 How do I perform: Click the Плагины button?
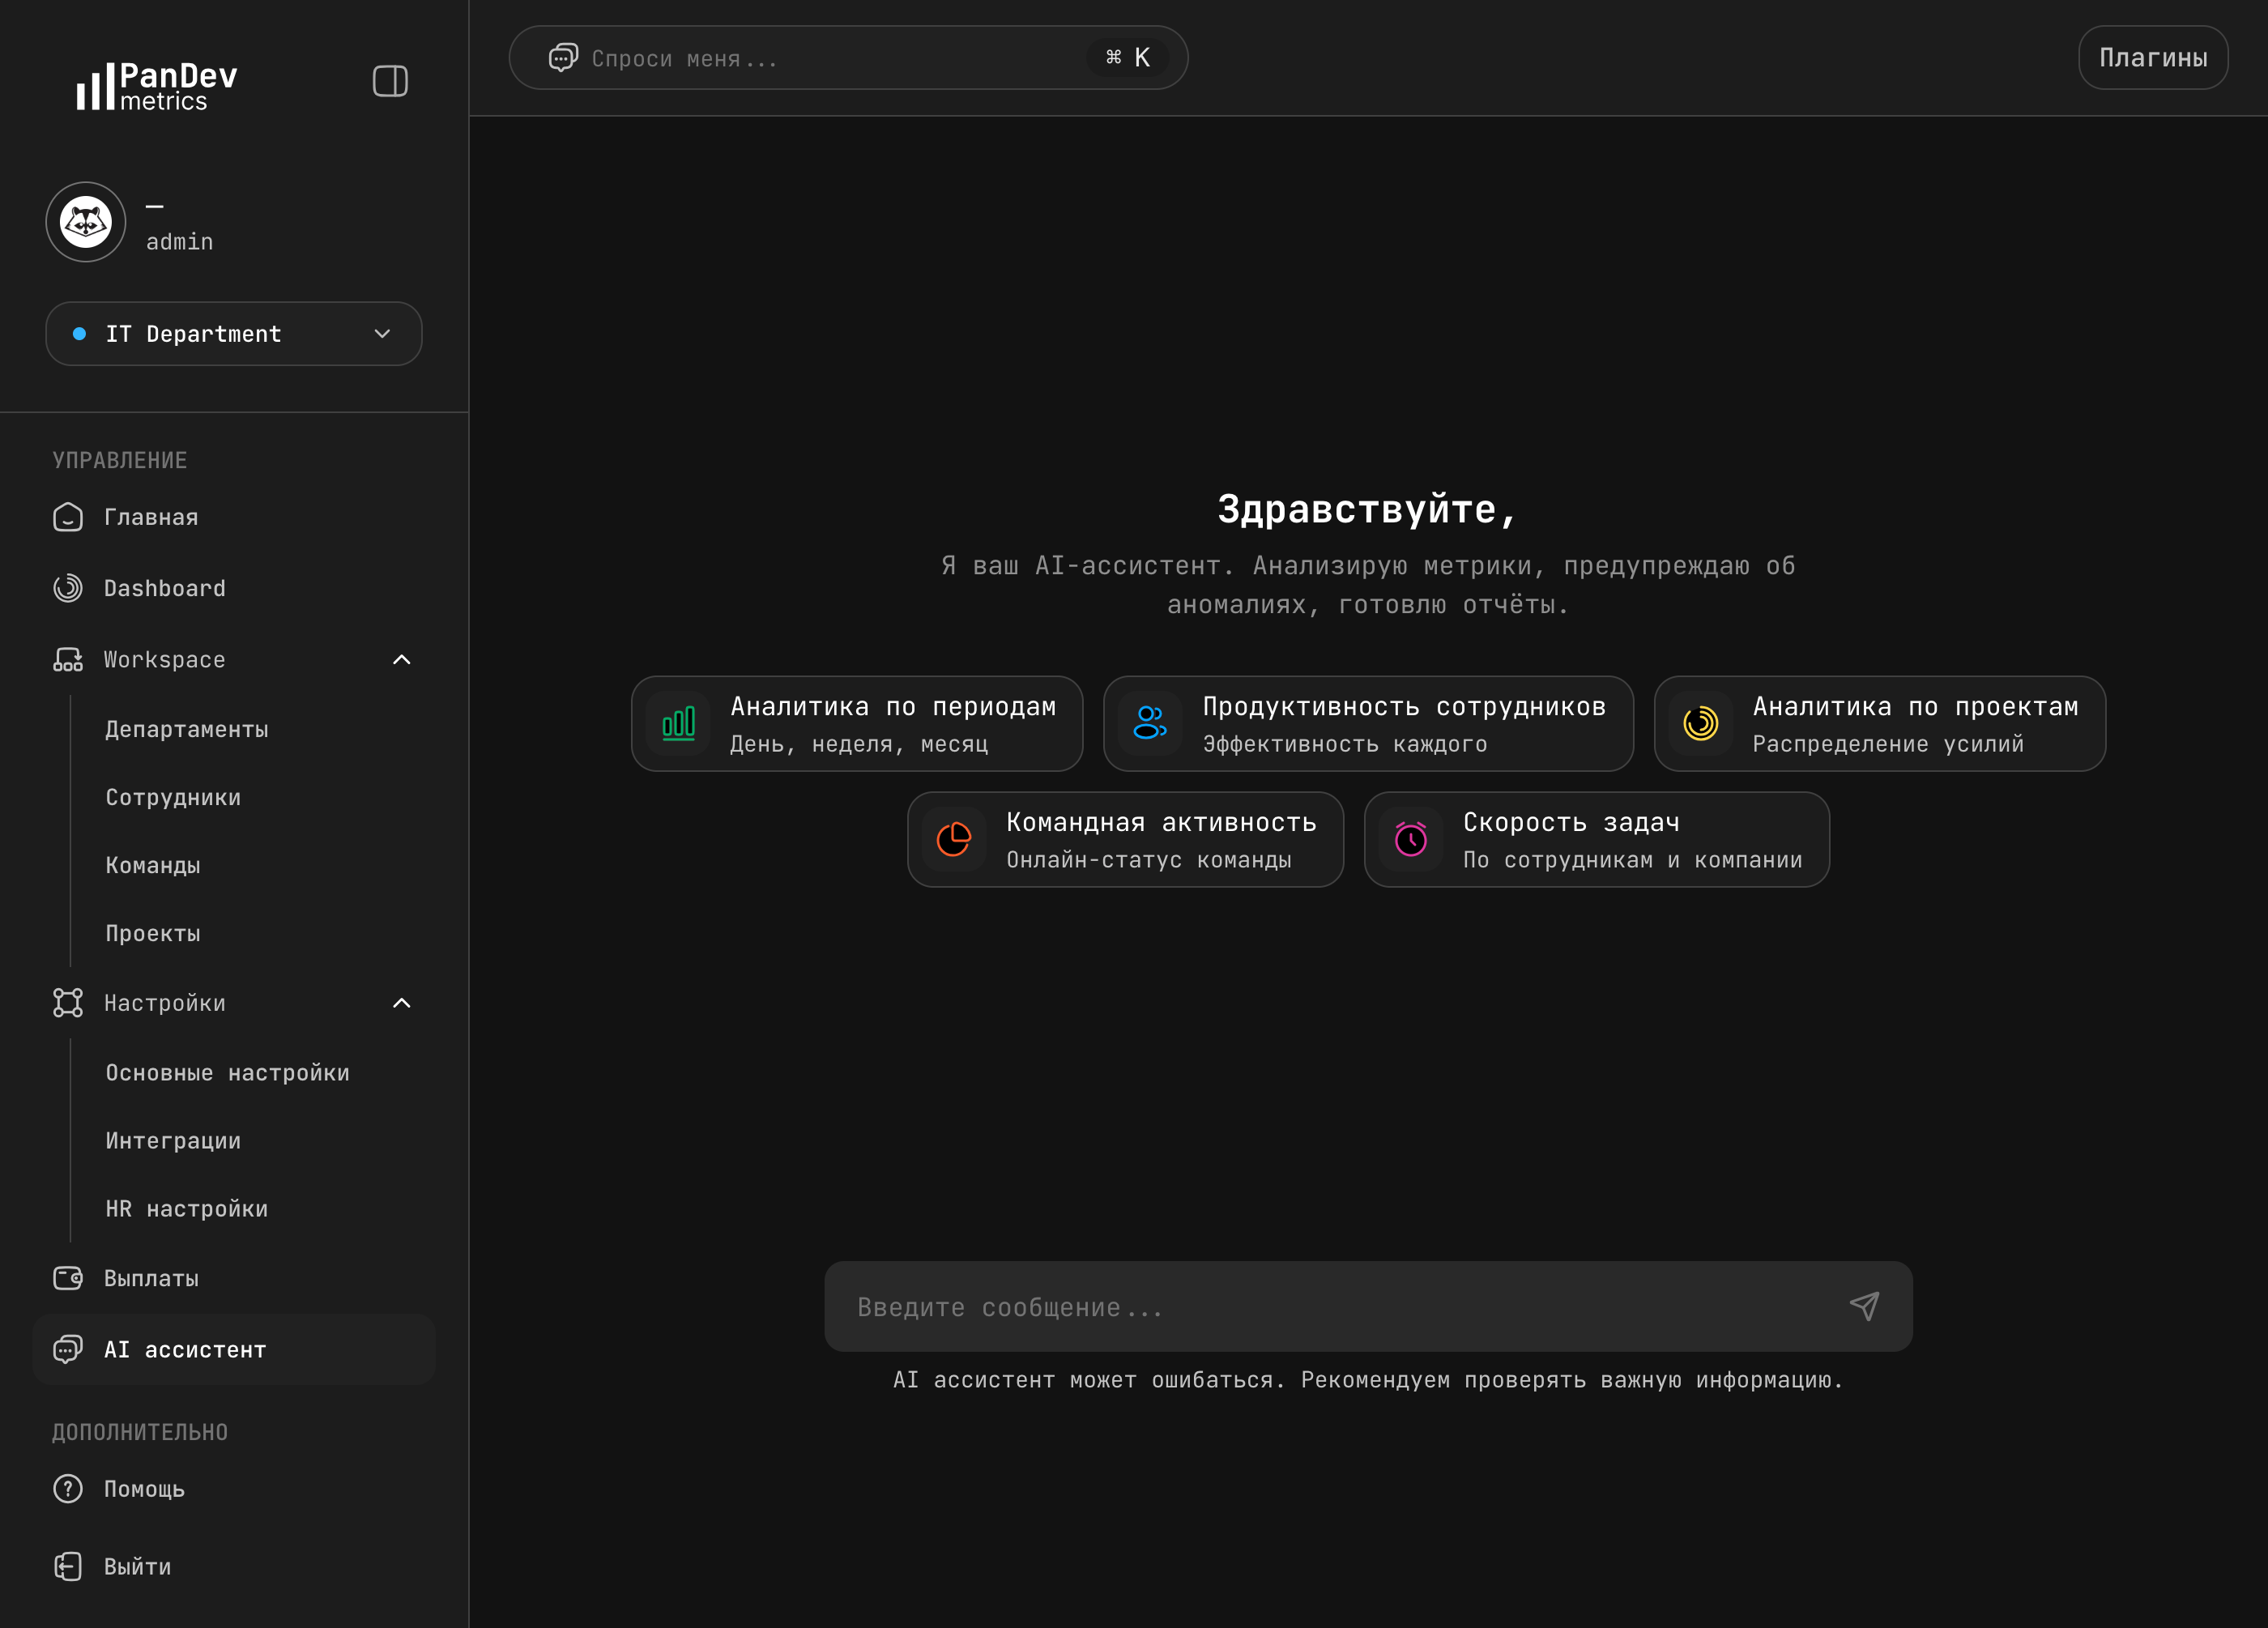[2152, 57]
